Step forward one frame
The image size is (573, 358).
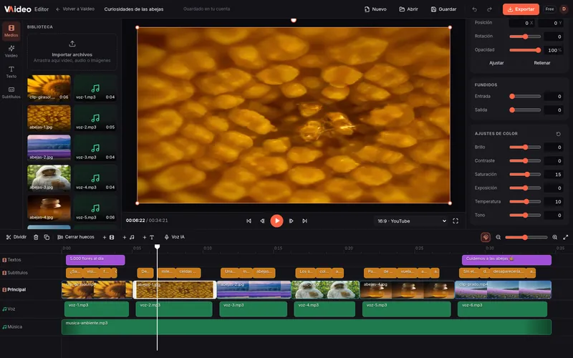(292, 221)
